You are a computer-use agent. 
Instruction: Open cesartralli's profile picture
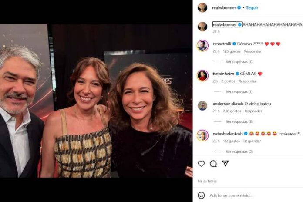tap(202, 46)
